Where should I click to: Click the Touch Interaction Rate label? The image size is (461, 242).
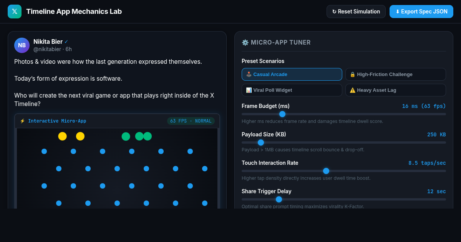point(270,163)
